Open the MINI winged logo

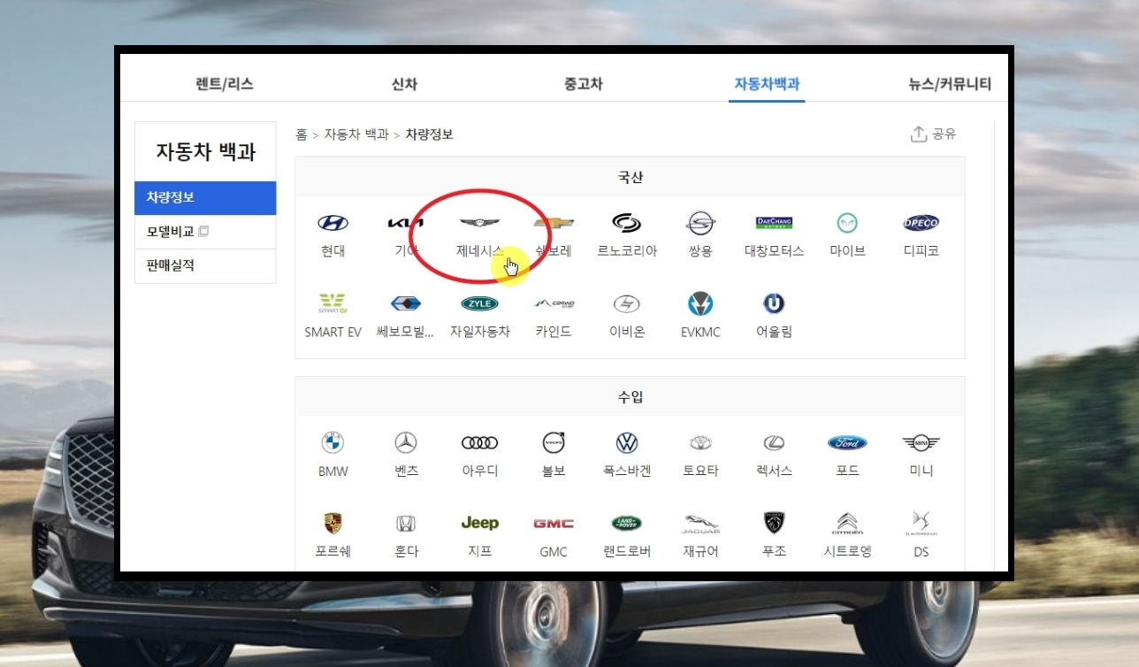coord(921,442)
